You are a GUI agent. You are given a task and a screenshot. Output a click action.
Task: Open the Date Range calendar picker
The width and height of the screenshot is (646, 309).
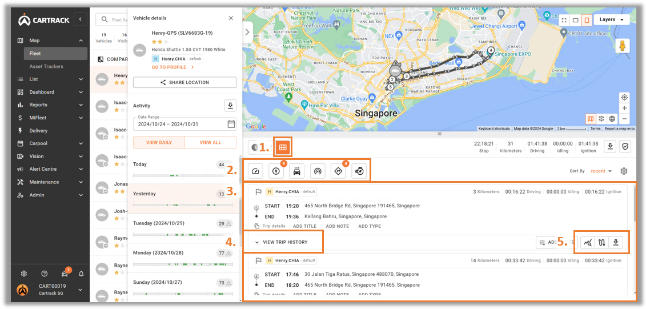pos(231,123)
